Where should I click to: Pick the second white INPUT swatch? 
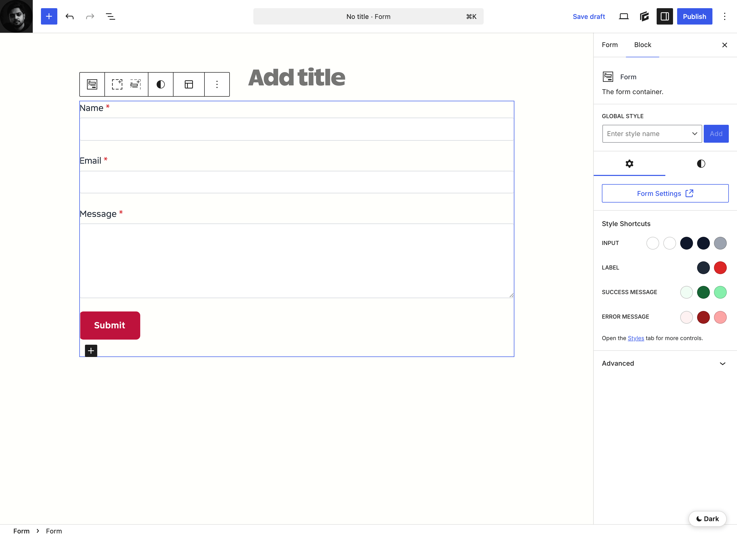669,243
